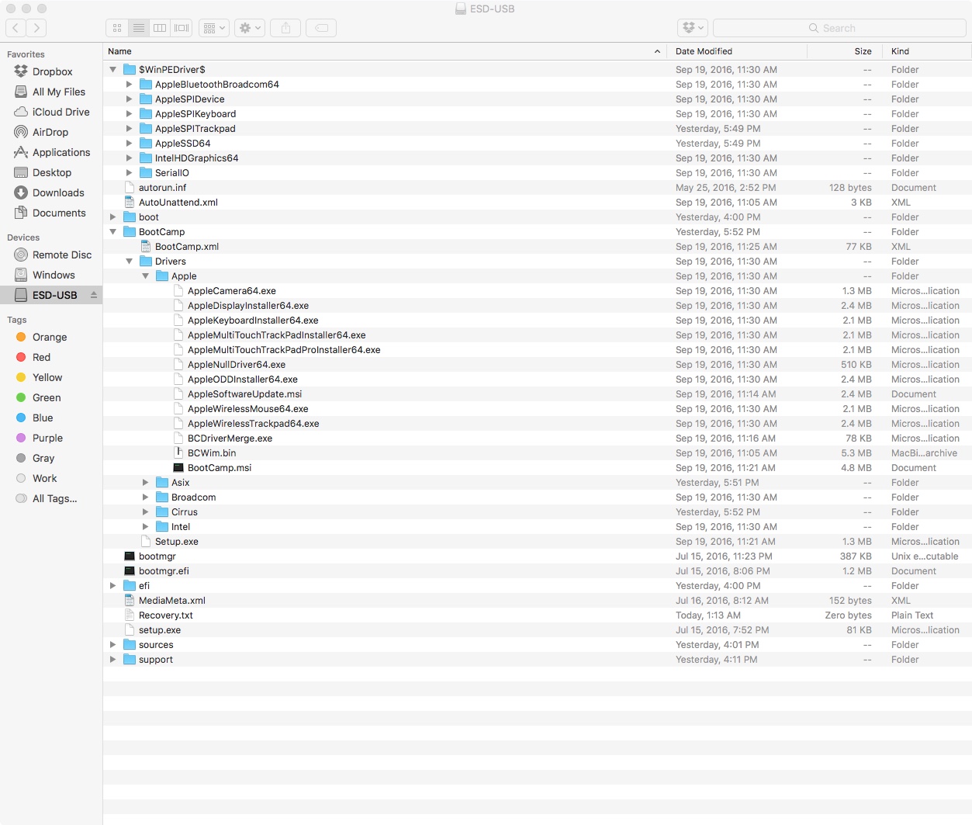The width and height of the screenshot is (972, 825).
Task: Sort by the Kind column
Action: pyautogui.click(x=926, y=51)
